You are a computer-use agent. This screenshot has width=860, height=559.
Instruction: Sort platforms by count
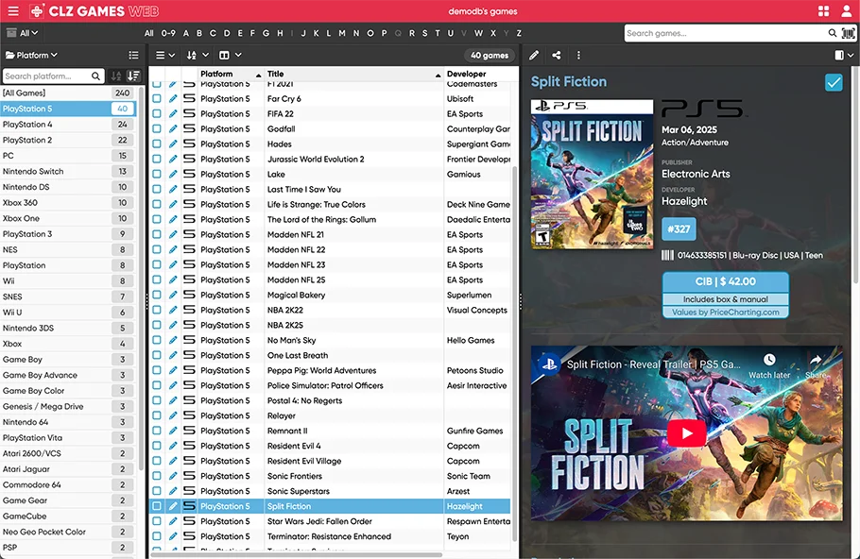[133, 76]
